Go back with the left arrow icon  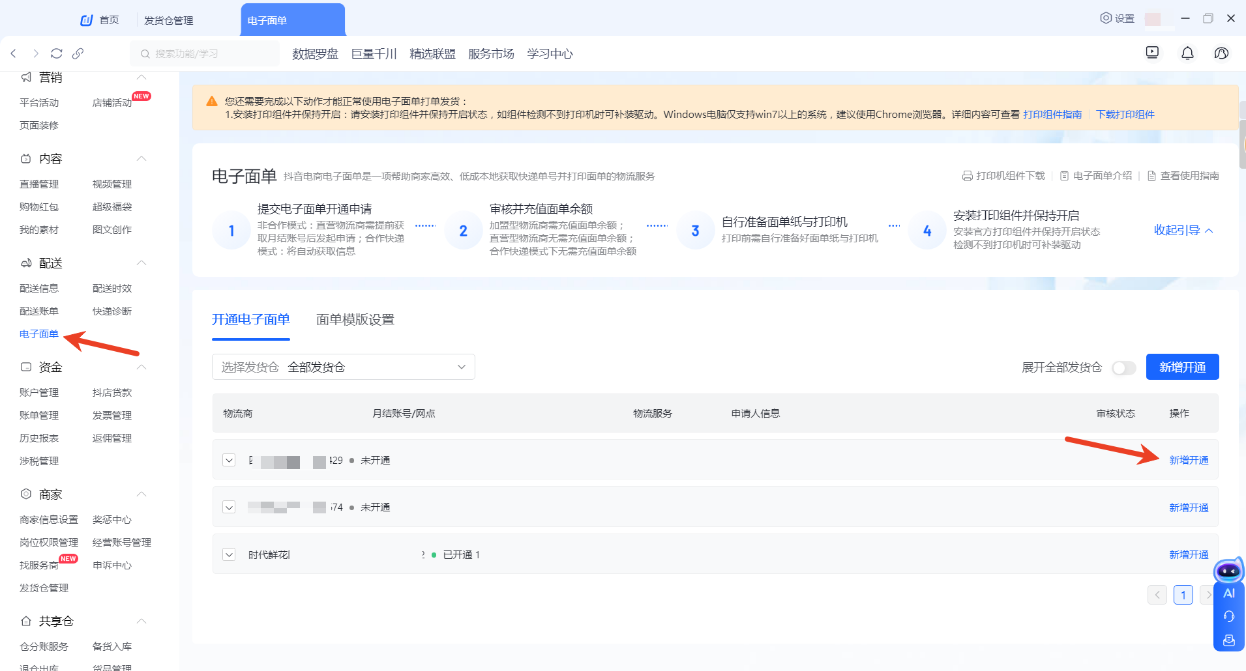(14, 53)
